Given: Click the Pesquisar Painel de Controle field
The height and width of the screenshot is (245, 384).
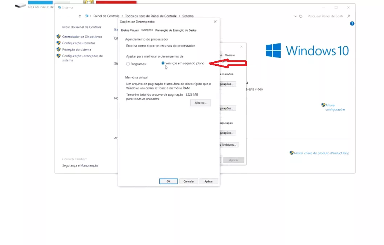Looking at the screenshot, I should (326, 16).
